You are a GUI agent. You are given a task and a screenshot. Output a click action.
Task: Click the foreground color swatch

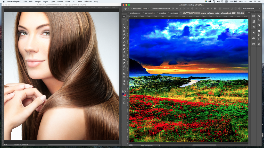(x=123, y=94)
